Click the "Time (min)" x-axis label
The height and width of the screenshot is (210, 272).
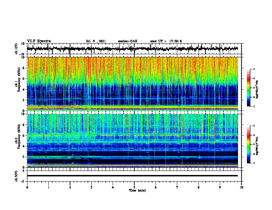pyautogui.click(x=137, y=190)
